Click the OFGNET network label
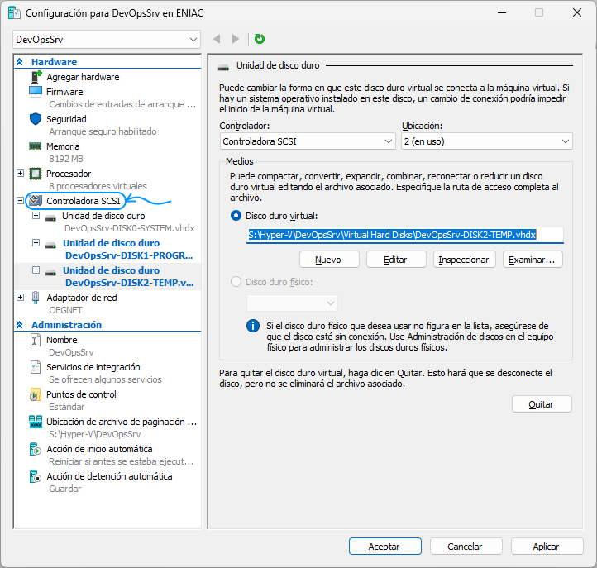This screenshot has height=568, width=597. coord(65,310)
